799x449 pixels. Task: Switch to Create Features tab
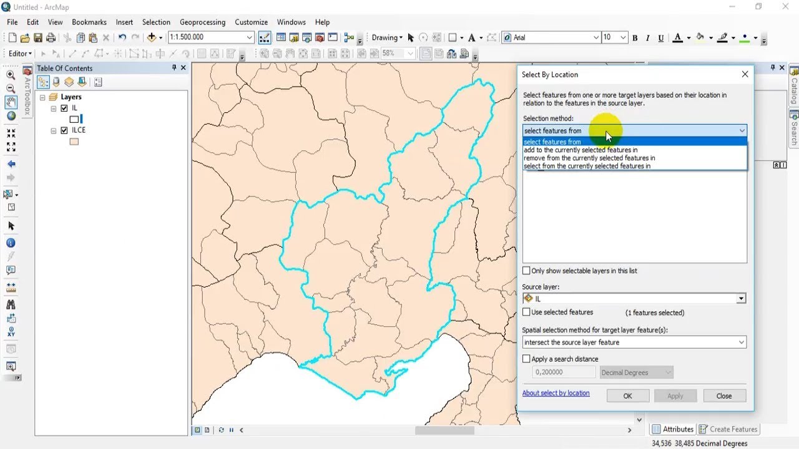tap(728, 429)
